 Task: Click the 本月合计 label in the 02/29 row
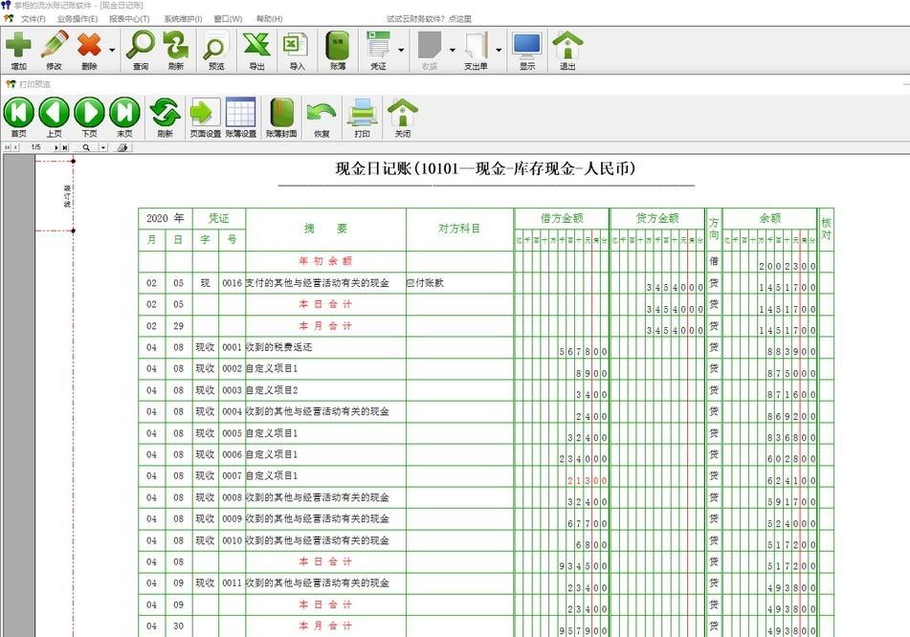tap(325, 326)
